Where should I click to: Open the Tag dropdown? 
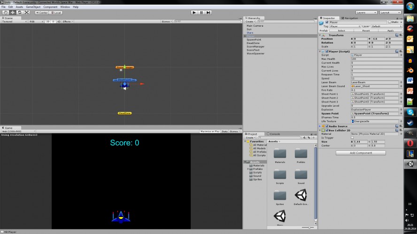(x=345, y=27)
